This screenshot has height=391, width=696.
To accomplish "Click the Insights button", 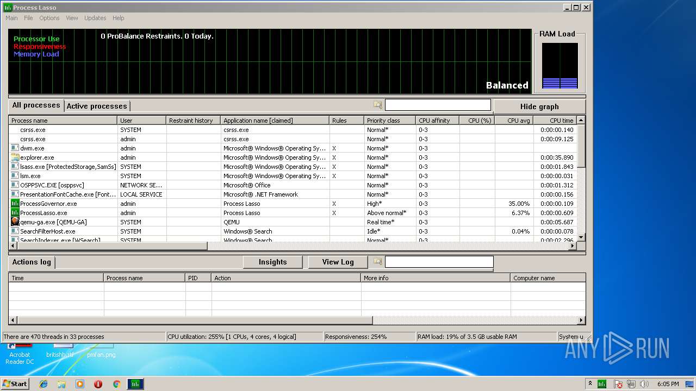I will coord(272,262).
